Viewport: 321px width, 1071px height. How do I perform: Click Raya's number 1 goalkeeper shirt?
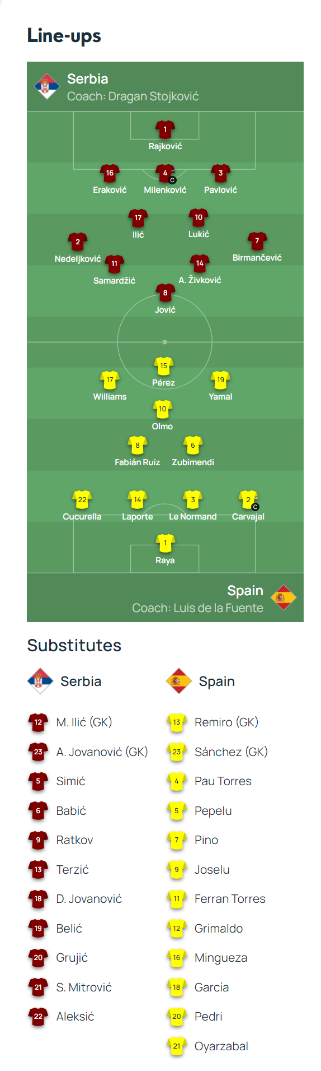pyautogui.click(x=165, y=544)
